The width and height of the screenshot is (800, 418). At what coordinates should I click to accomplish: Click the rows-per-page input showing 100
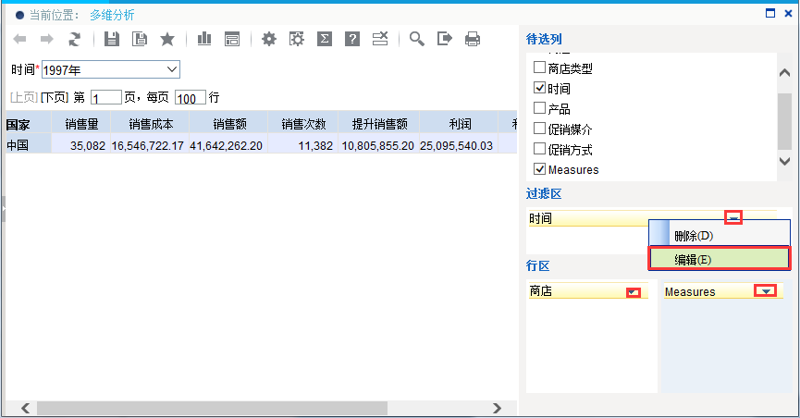pyautogui.click(x=191, y=97)
